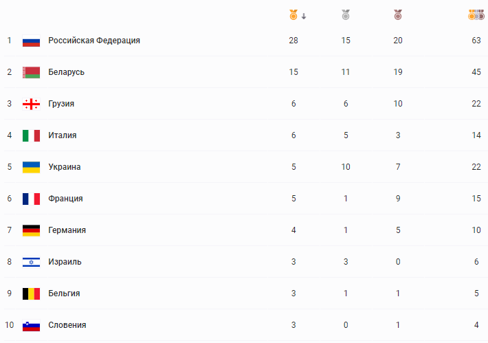Select Германия country name
488x343 pixels.
click(67, 230)
